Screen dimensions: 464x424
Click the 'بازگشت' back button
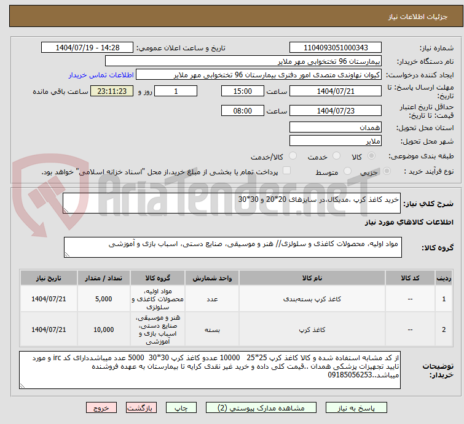(x=141, y=408)
